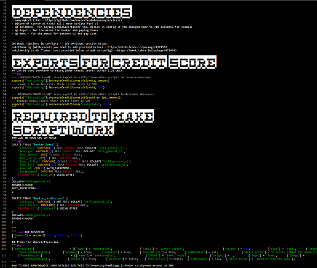This screenshot has width=317, height=268.
Task: Click the sql tag below ADD TO YOUR SQL DATABASE
Action: (19, 141)
